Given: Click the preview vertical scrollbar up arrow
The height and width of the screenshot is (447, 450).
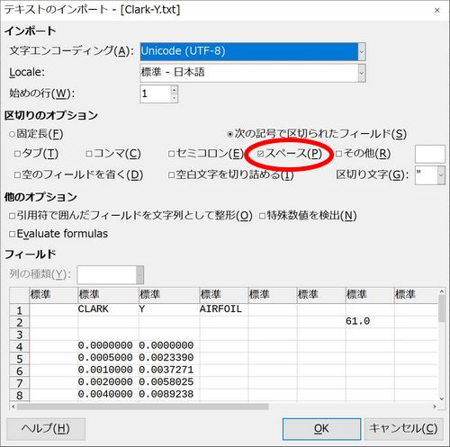Looking at the screenshot, I should click(x=441, y=291).
